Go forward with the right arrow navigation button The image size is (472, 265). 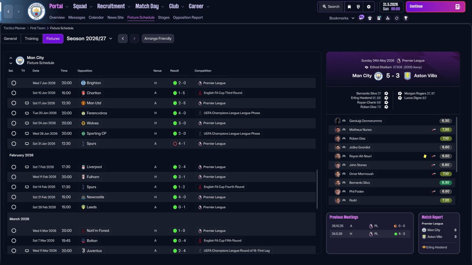point(18,11)
